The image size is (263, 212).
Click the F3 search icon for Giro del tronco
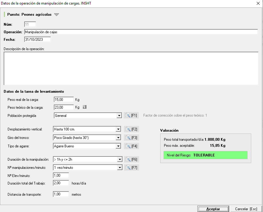(131, 138)
